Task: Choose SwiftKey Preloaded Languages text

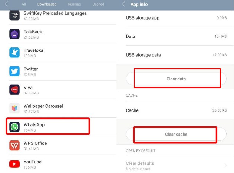Action: pos(55,13)
